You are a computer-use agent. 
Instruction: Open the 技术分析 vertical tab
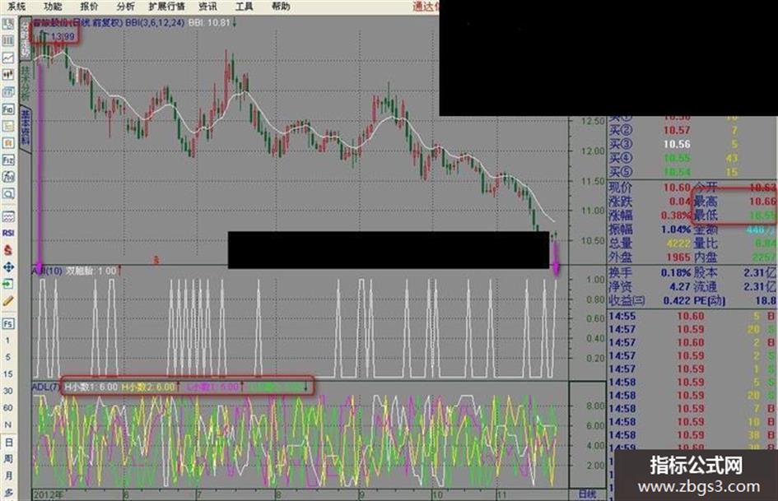pyautogui.click(x=25, y=81)
